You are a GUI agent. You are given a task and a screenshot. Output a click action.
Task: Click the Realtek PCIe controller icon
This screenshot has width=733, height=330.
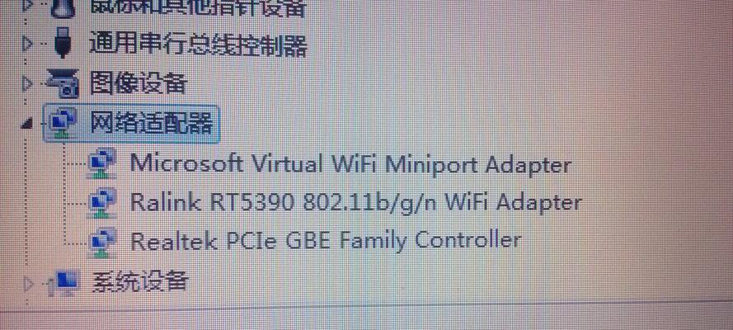pyautogui.click(x=102, y=242)
